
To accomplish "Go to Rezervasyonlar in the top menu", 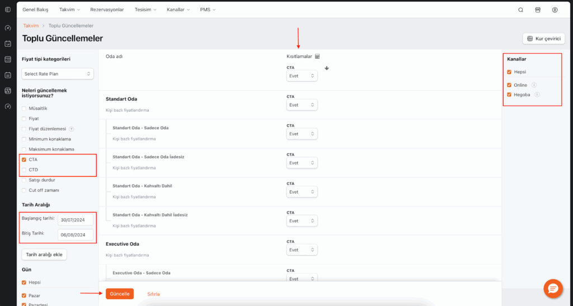I will (x=107, y=10).
